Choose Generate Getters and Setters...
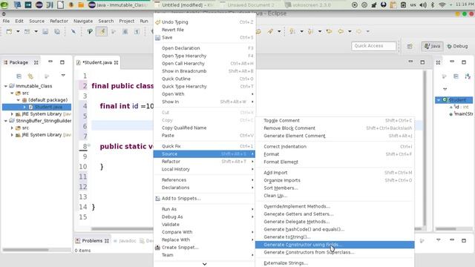Viewport: 475px width, 267px height. (x=335, y=214)
